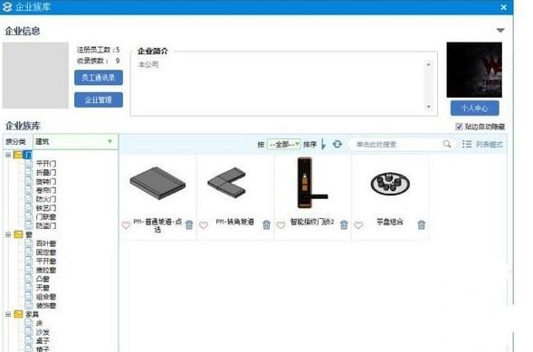The width and height of the screenshot is (533, 352).
Task: Select the 家具 folder icon in tree
Action: (18, 314)
